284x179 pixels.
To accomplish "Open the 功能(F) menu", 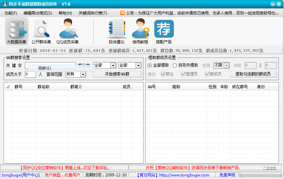I will coord(11,13).
